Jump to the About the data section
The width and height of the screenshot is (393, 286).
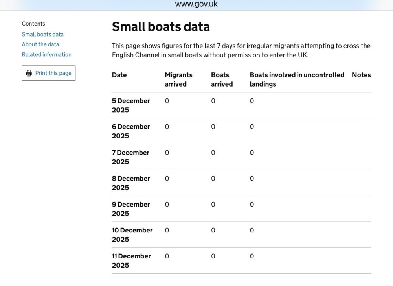tap(40, 44)
